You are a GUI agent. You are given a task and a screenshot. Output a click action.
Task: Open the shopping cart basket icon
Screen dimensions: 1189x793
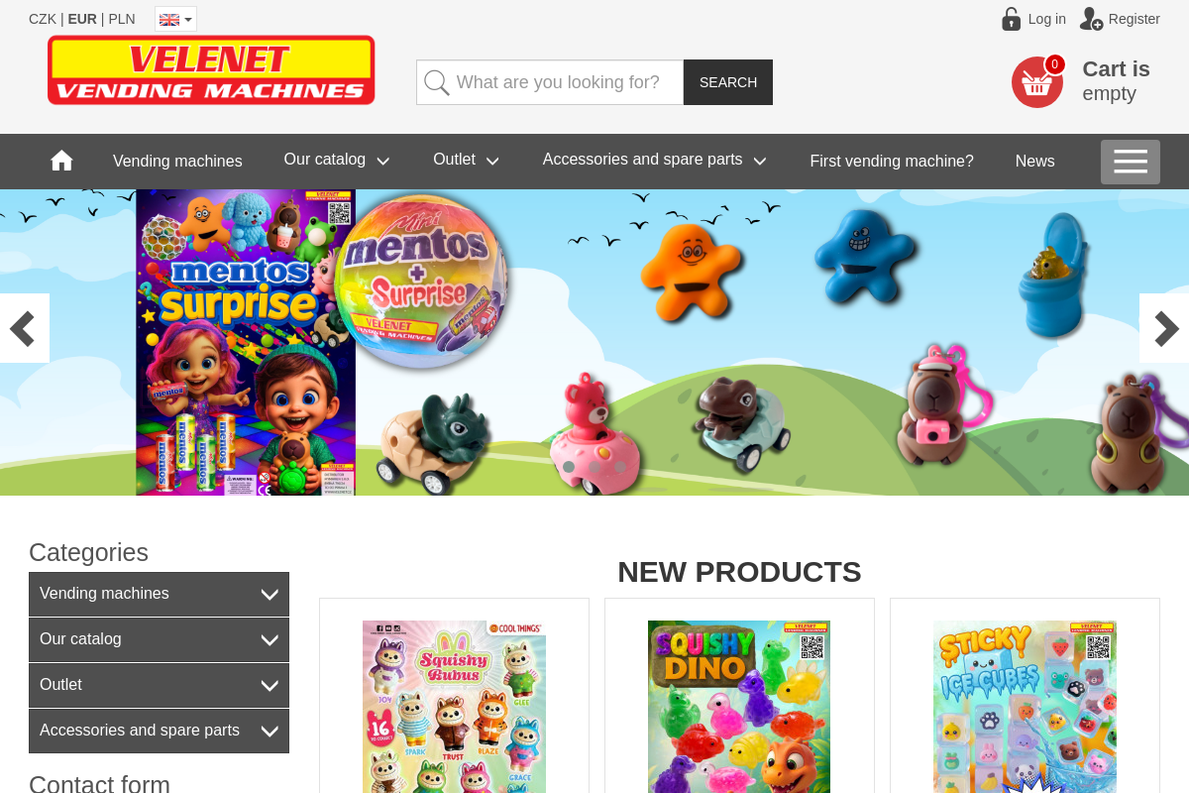tap(1037, 82)
